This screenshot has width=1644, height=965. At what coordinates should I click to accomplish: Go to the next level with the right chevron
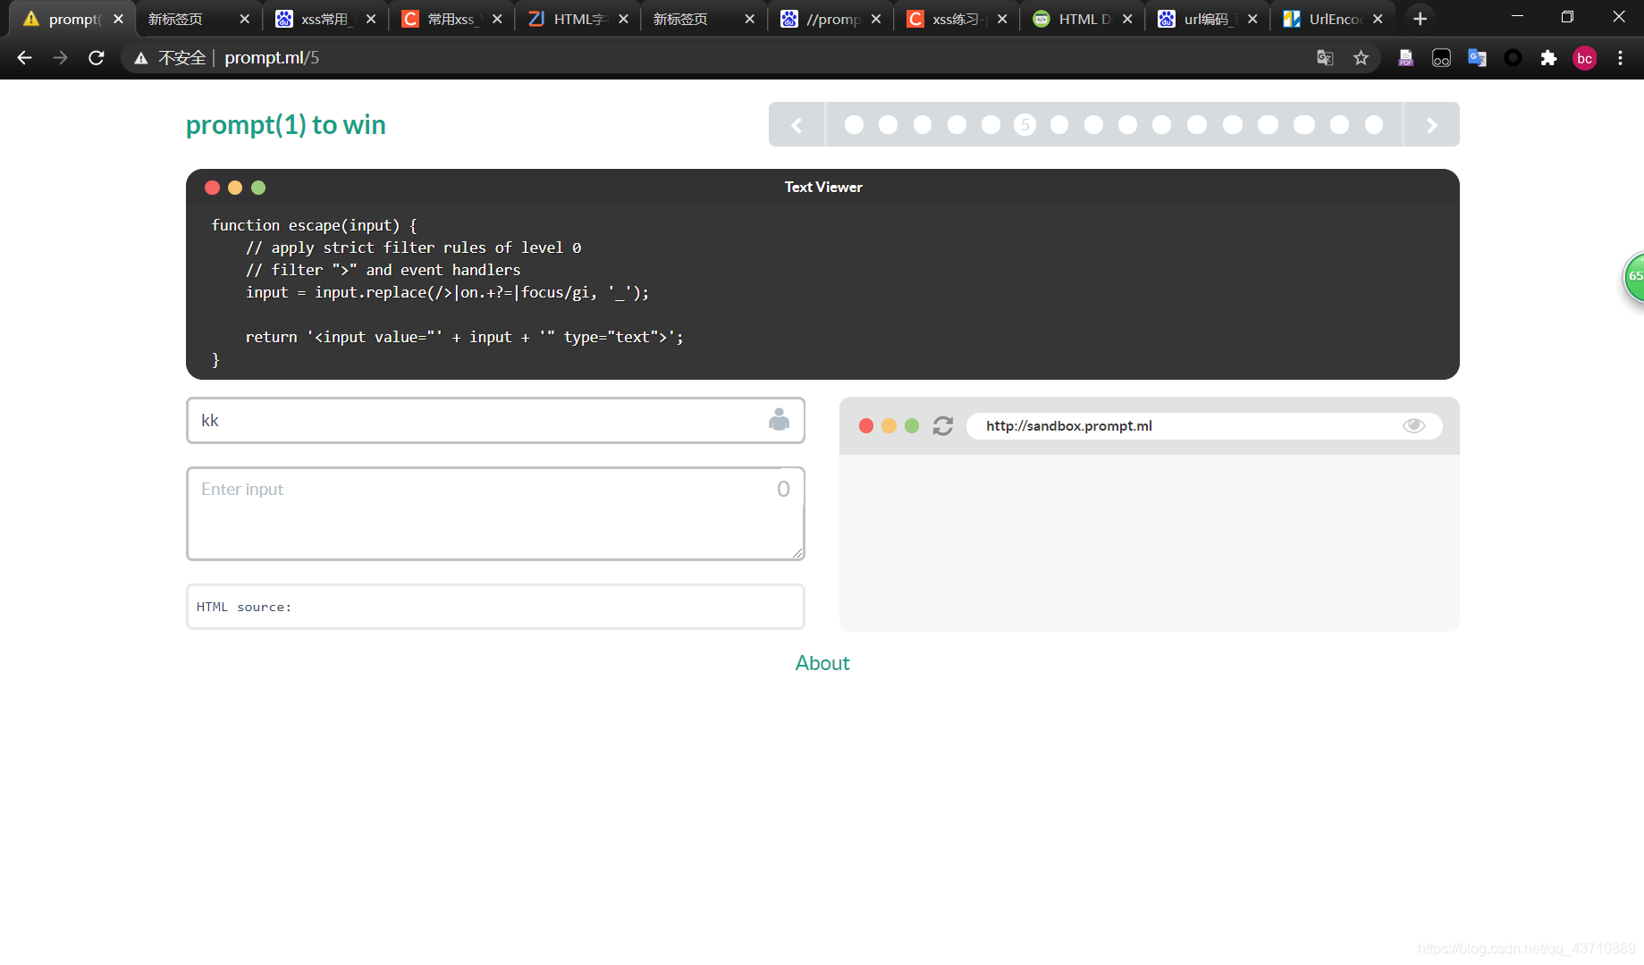[x=1431, y=125]
